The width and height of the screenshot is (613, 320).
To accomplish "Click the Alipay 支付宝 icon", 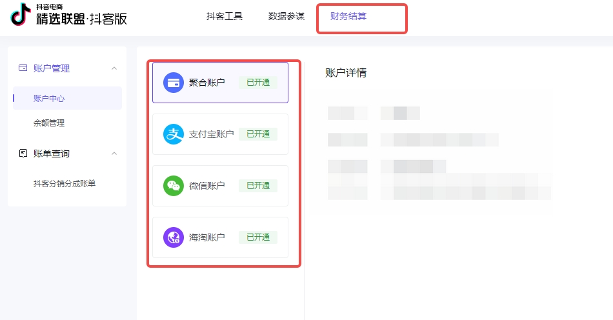I will tap(173, 134).
